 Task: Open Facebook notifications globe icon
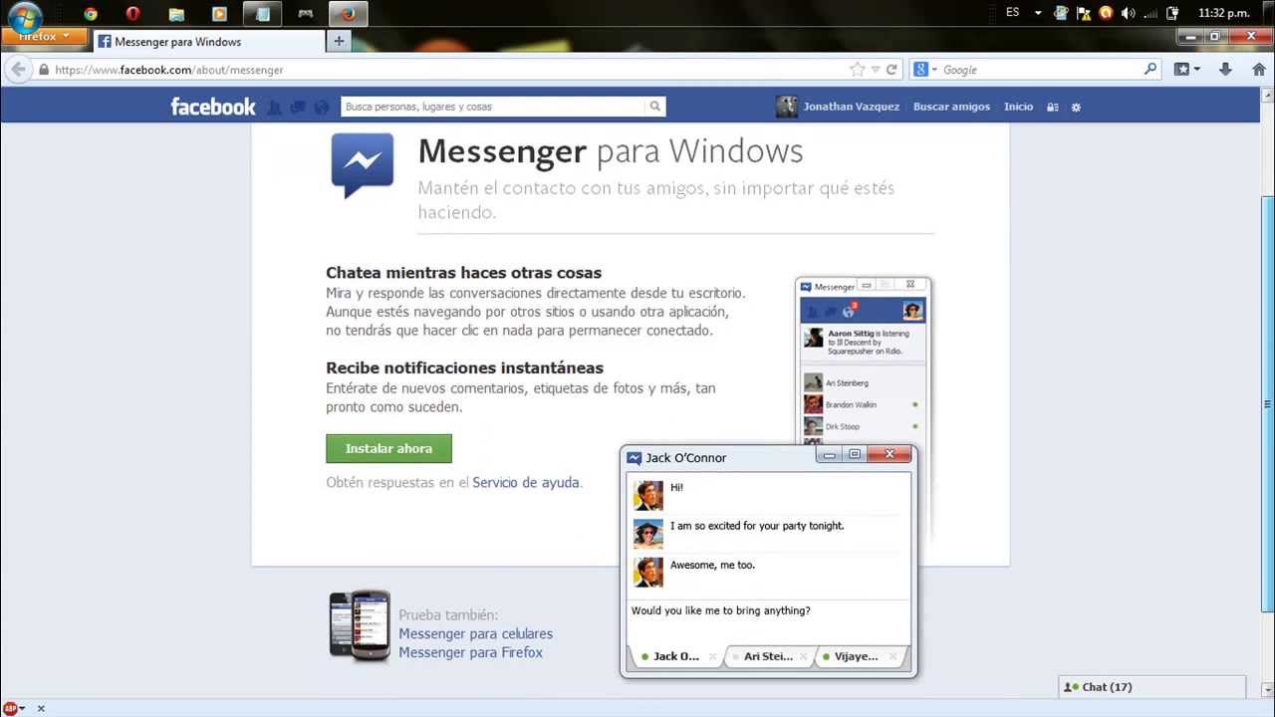pos(321,107)
